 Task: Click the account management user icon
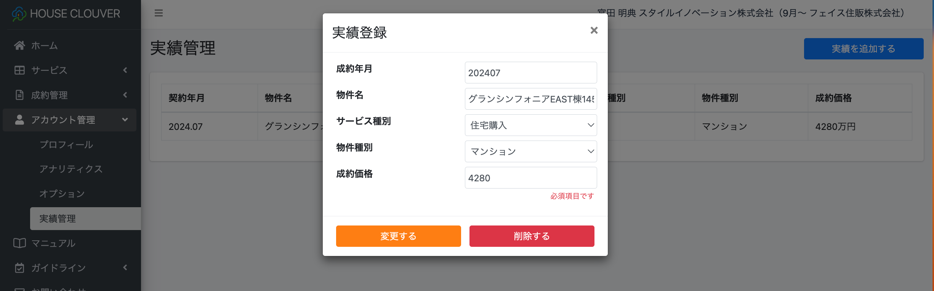19,120
